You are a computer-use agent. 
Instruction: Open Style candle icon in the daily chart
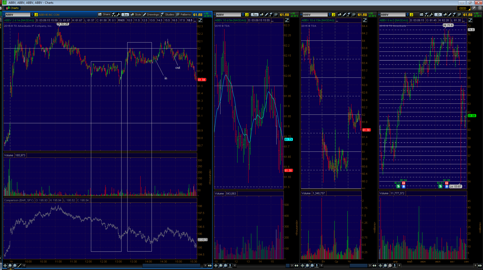[x=445, y=15]
